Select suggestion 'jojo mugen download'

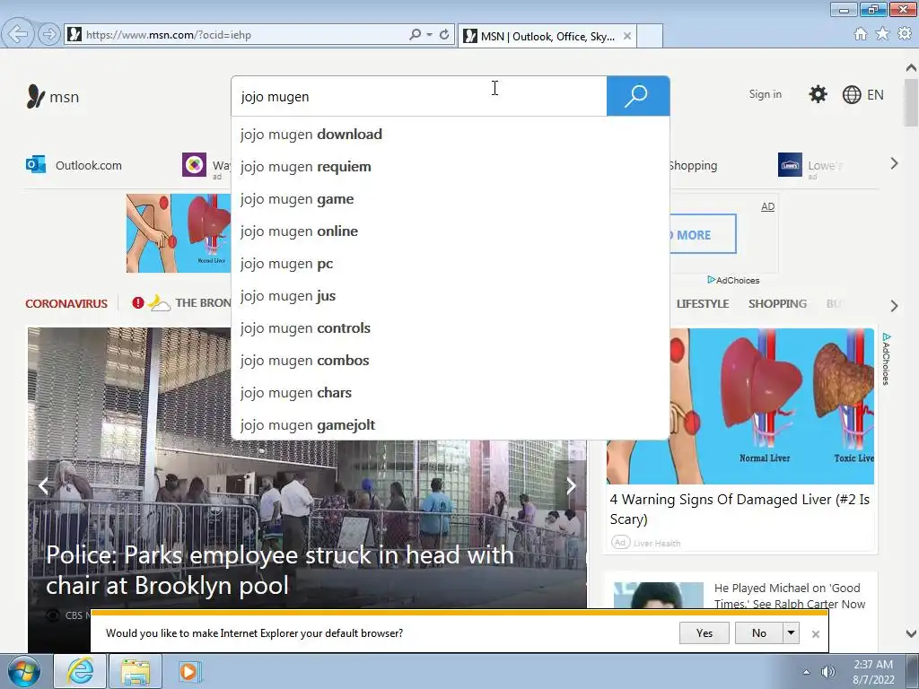pos(451,135)
